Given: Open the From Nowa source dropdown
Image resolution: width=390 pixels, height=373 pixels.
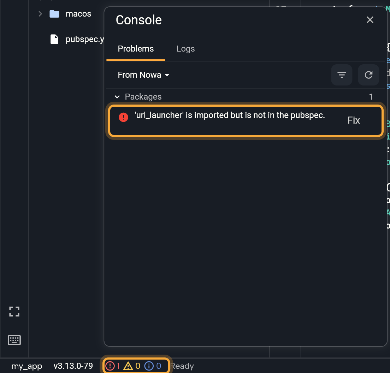Looking at the screenshot, I should coord(143,75).
